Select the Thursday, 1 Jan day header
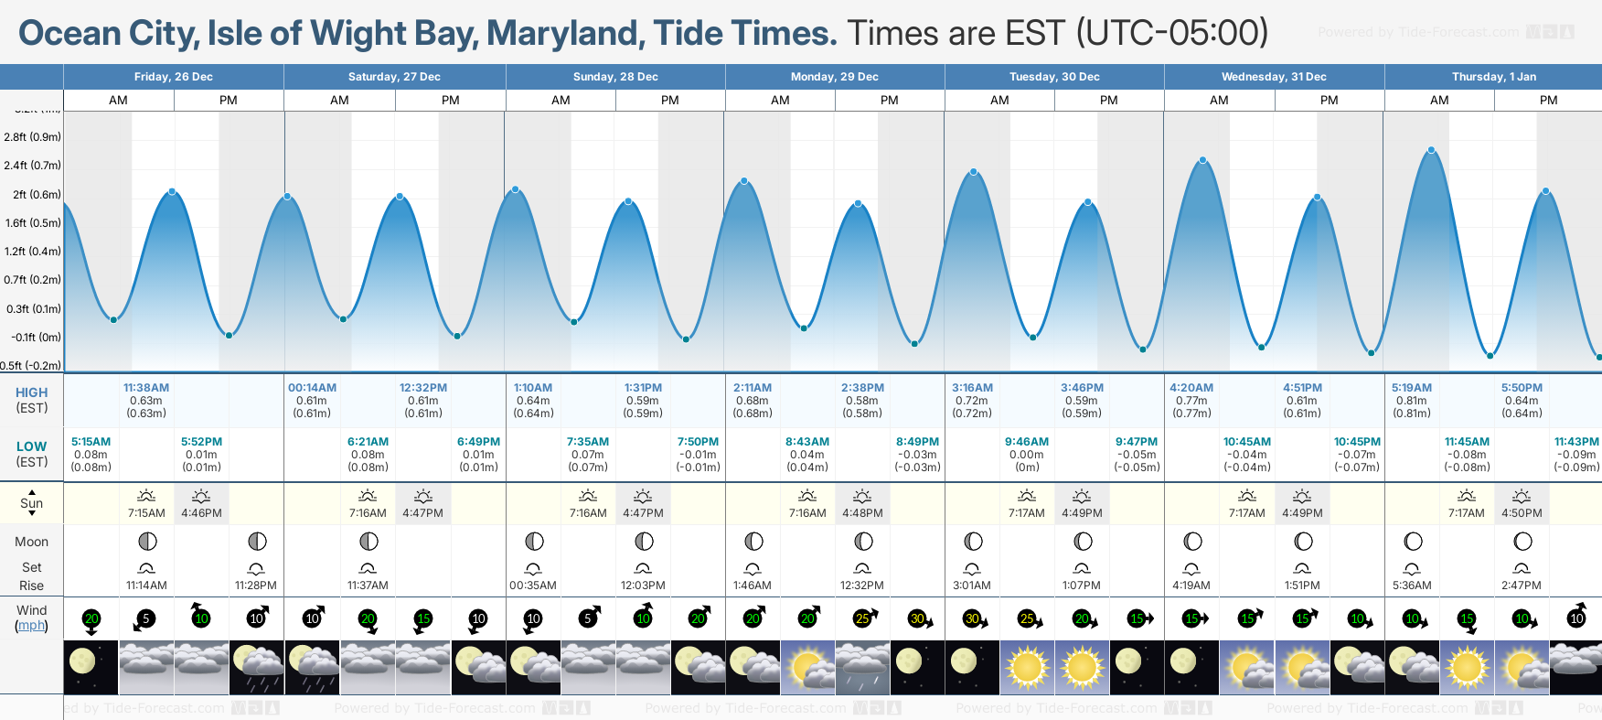Image resolution: width=1602 pixels, height=720 pixels. (1493, 77)
